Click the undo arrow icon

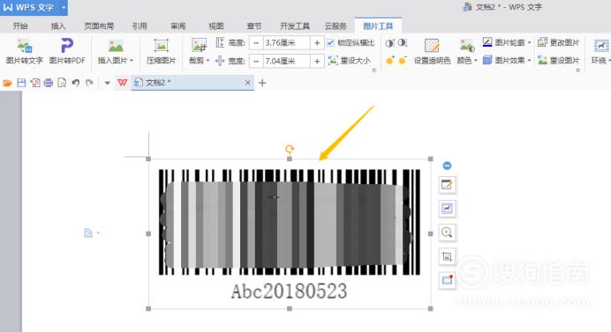pyautogui.click(x=76, y=83)
